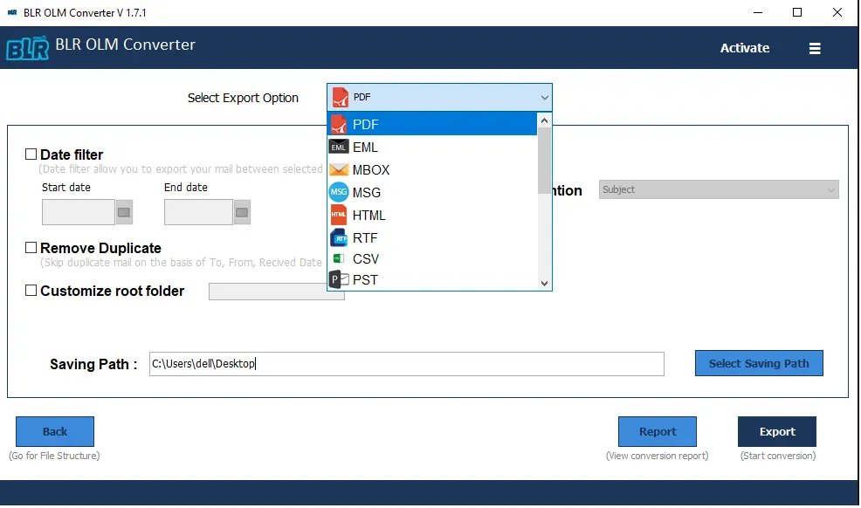Image resolution: width=861 pixels, height=508 pixels.
Task: Click the PDF icon in dropdown list
Action: [339, 125]
